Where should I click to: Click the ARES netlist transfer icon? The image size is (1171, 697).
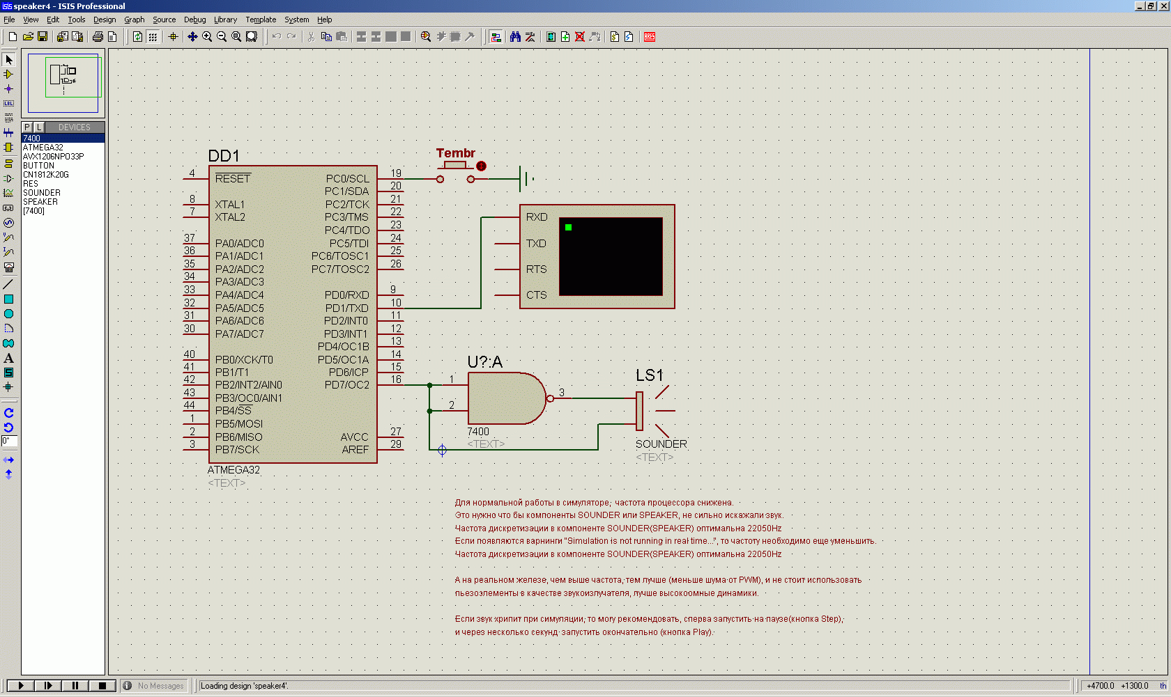[x=650, y=37]
